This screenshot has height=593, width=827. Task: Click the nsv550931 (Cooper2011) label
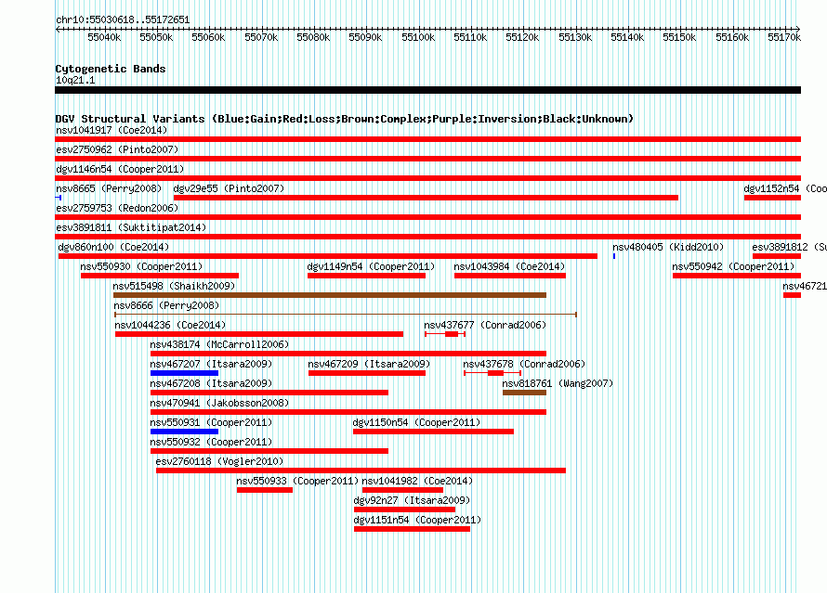coord(211,422)
